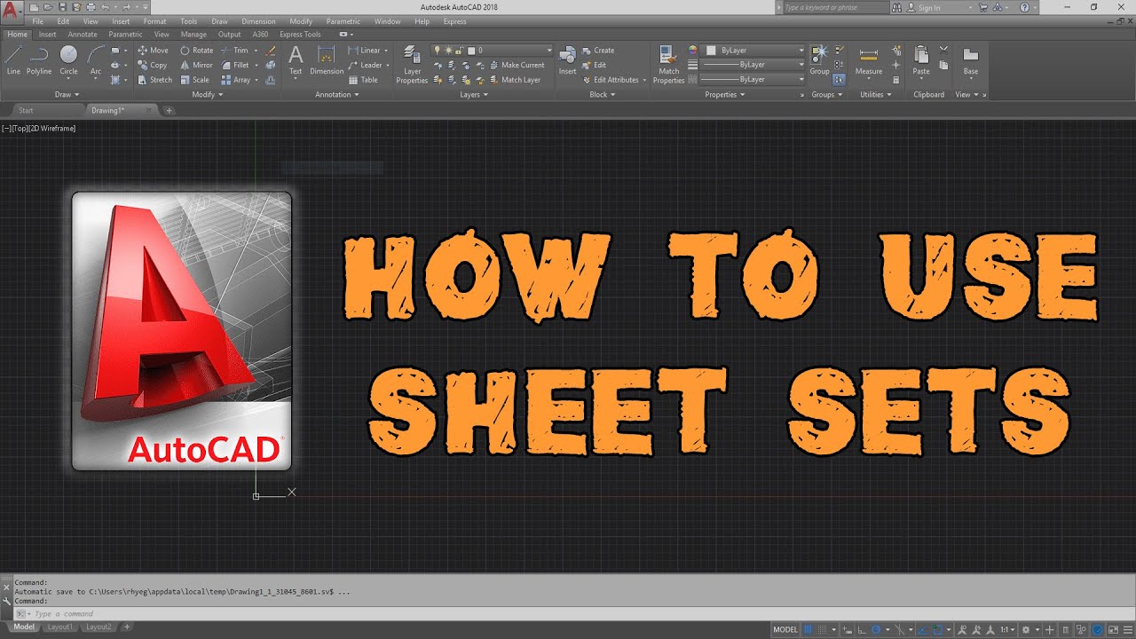This screenshot has width=1136, height=639.
Task: Select the Measure utility
Action: click(x=869, y=60)
